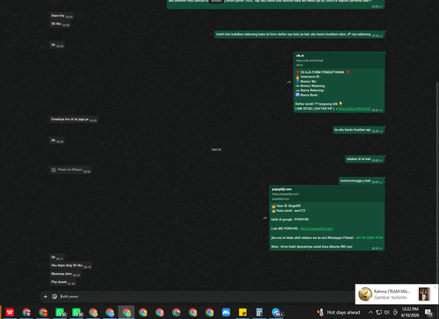Viewport: 439px width, 319px height.
Task: Open the emoji and sticker picker
Action: pos(54,296)
